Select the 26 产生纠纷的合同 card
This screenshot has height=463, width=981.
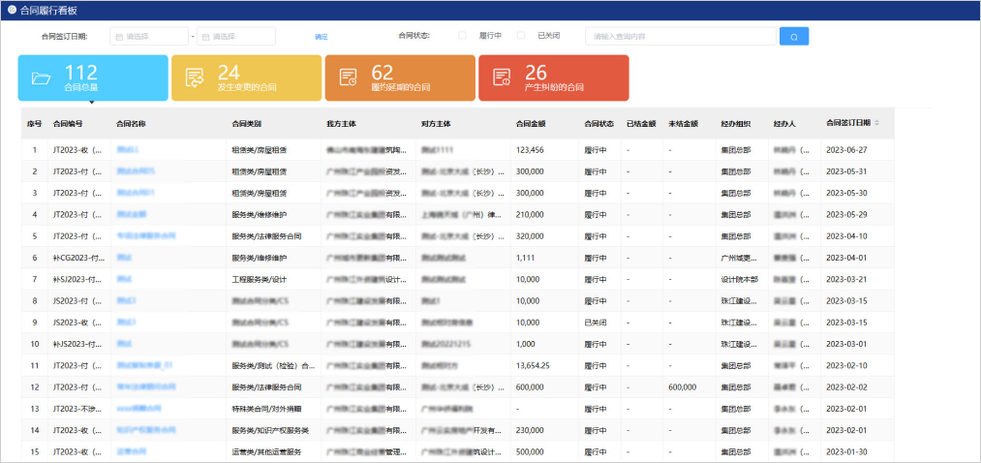coord(554,78)
